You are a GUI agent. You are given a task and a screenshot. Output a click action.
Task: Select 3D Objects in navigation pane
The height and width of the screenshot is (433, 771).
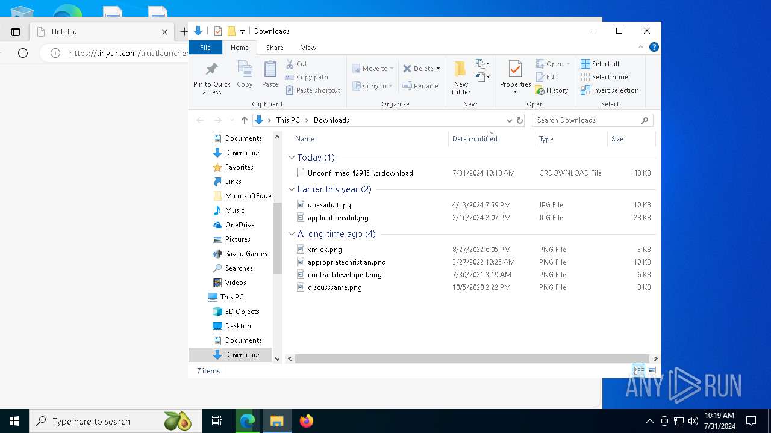pyautogui.click(x=242, y=312)
